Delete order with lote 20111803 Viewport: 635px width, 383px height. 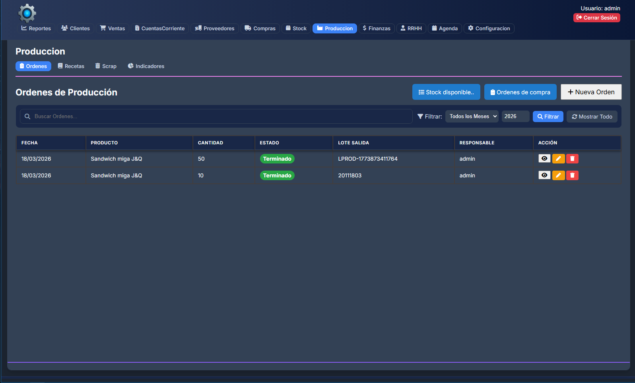tap(572, 175)
